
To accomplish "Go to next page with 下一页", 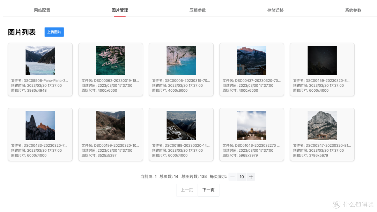I will pyautogui.click(x=208, y=190).
